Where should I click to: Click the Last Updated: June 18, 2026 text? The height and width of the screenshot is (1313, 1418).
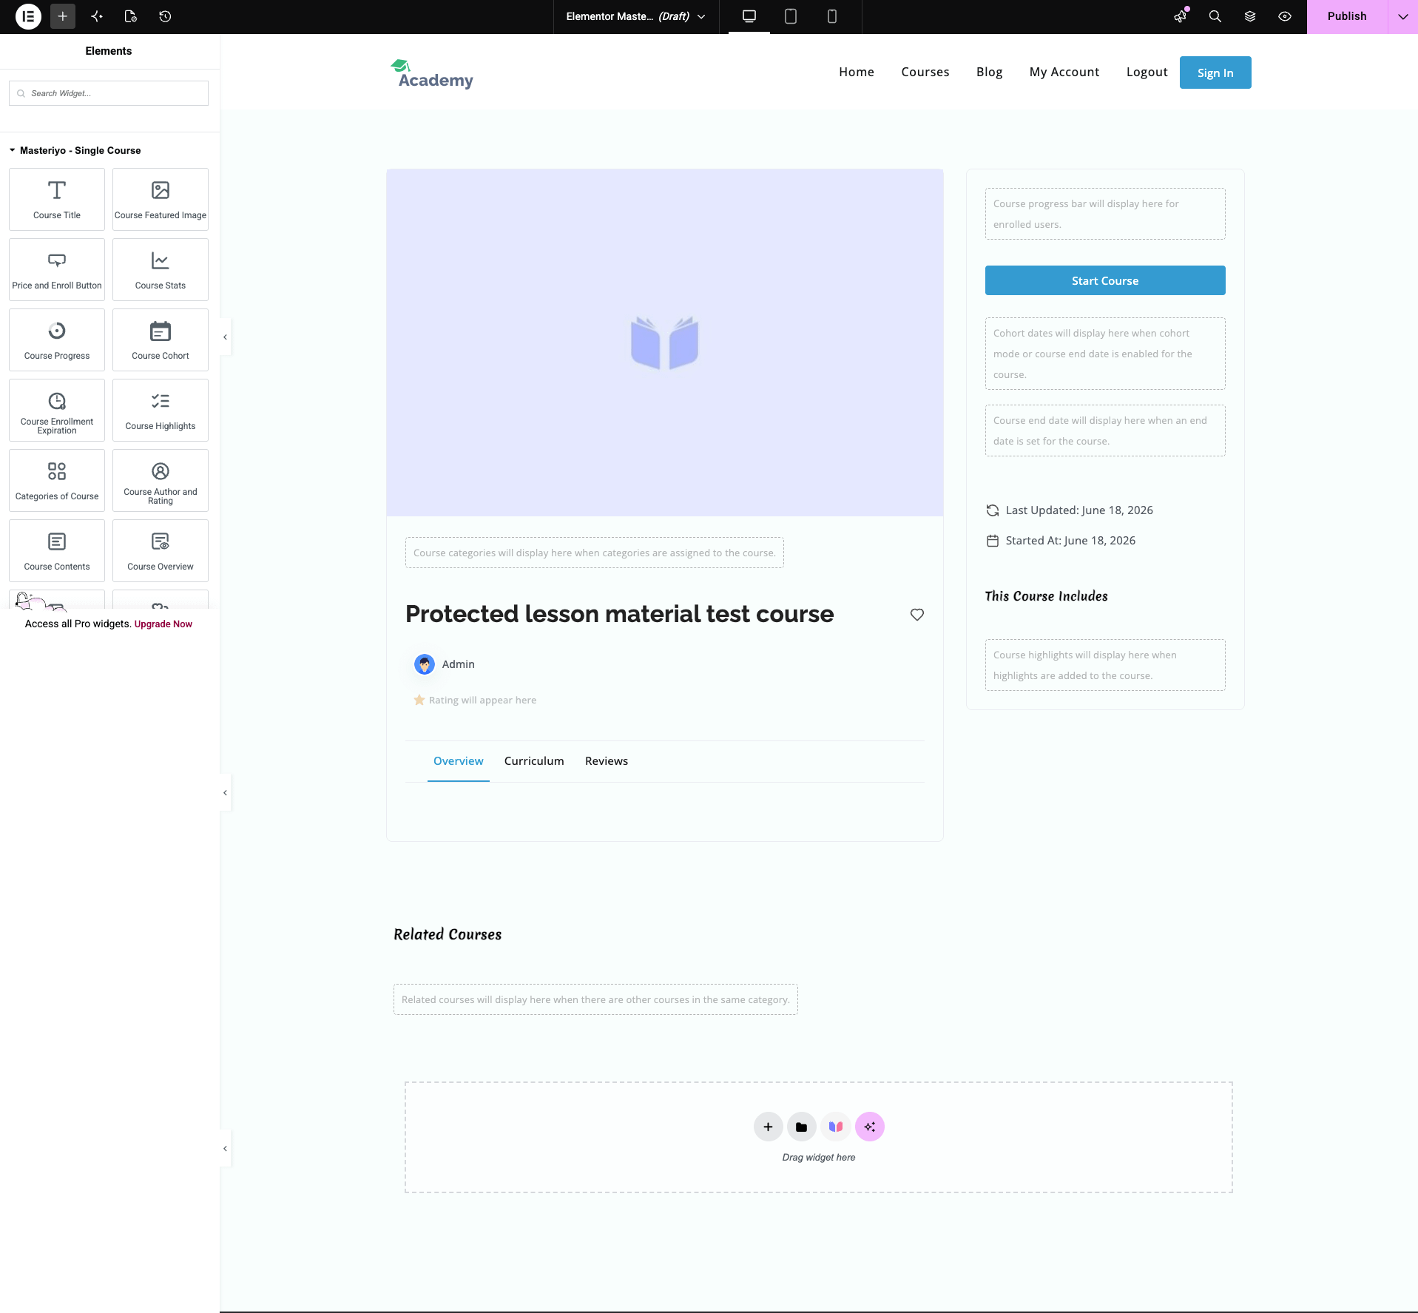point(1079,510)
